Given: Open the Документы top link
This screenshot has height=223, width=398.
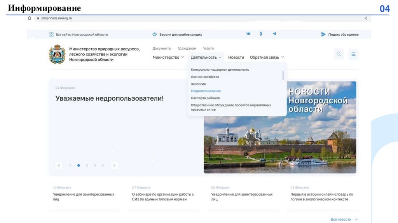Looking at the screenshot, I should coord(162,48).
